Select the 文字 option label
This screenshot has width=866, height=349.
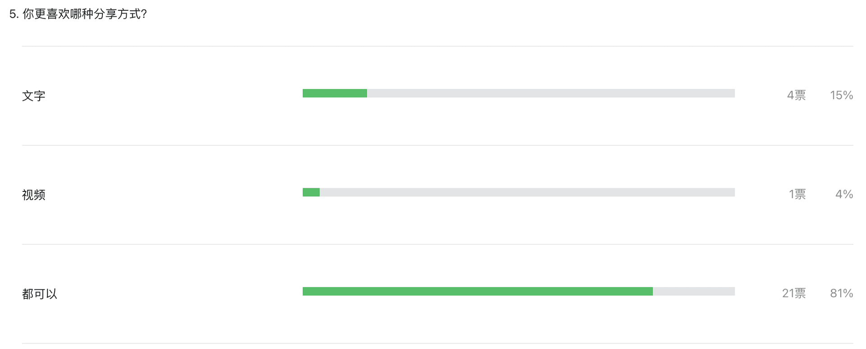click(34, 96)
